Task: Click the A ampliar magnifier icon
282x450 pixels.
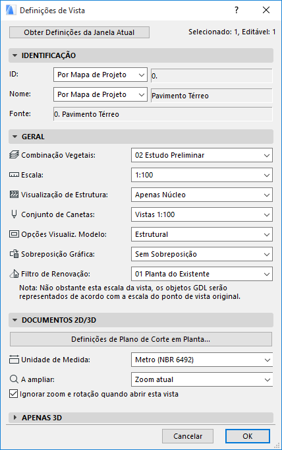Action: [x=14, y=379]
